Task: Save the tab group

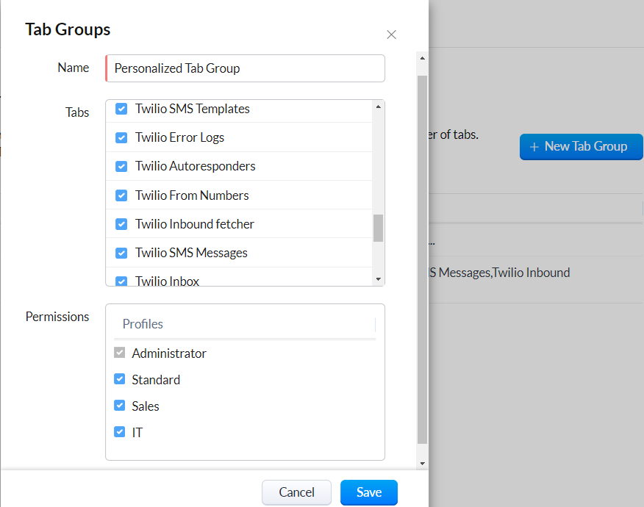Action: point(369,492)
